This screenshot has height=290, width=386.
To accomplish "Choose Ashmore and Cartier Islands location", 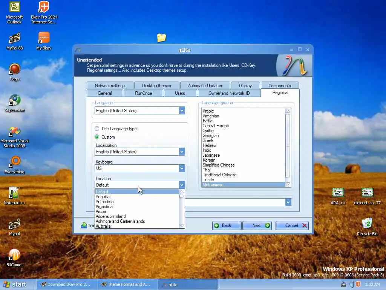I will pyautogui.click(x=137, y=221).
